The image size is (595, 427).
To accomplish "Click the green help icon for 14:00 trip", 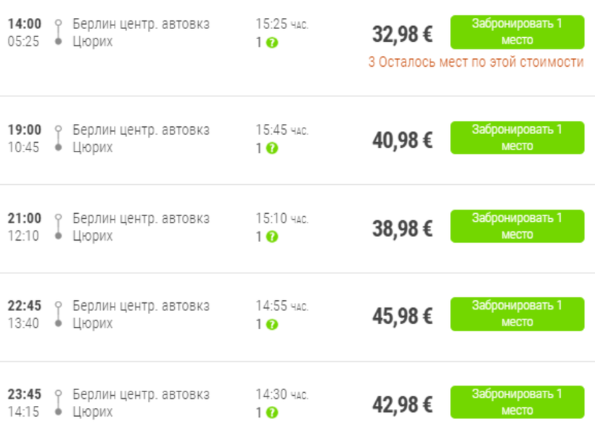I will point(272,43).
